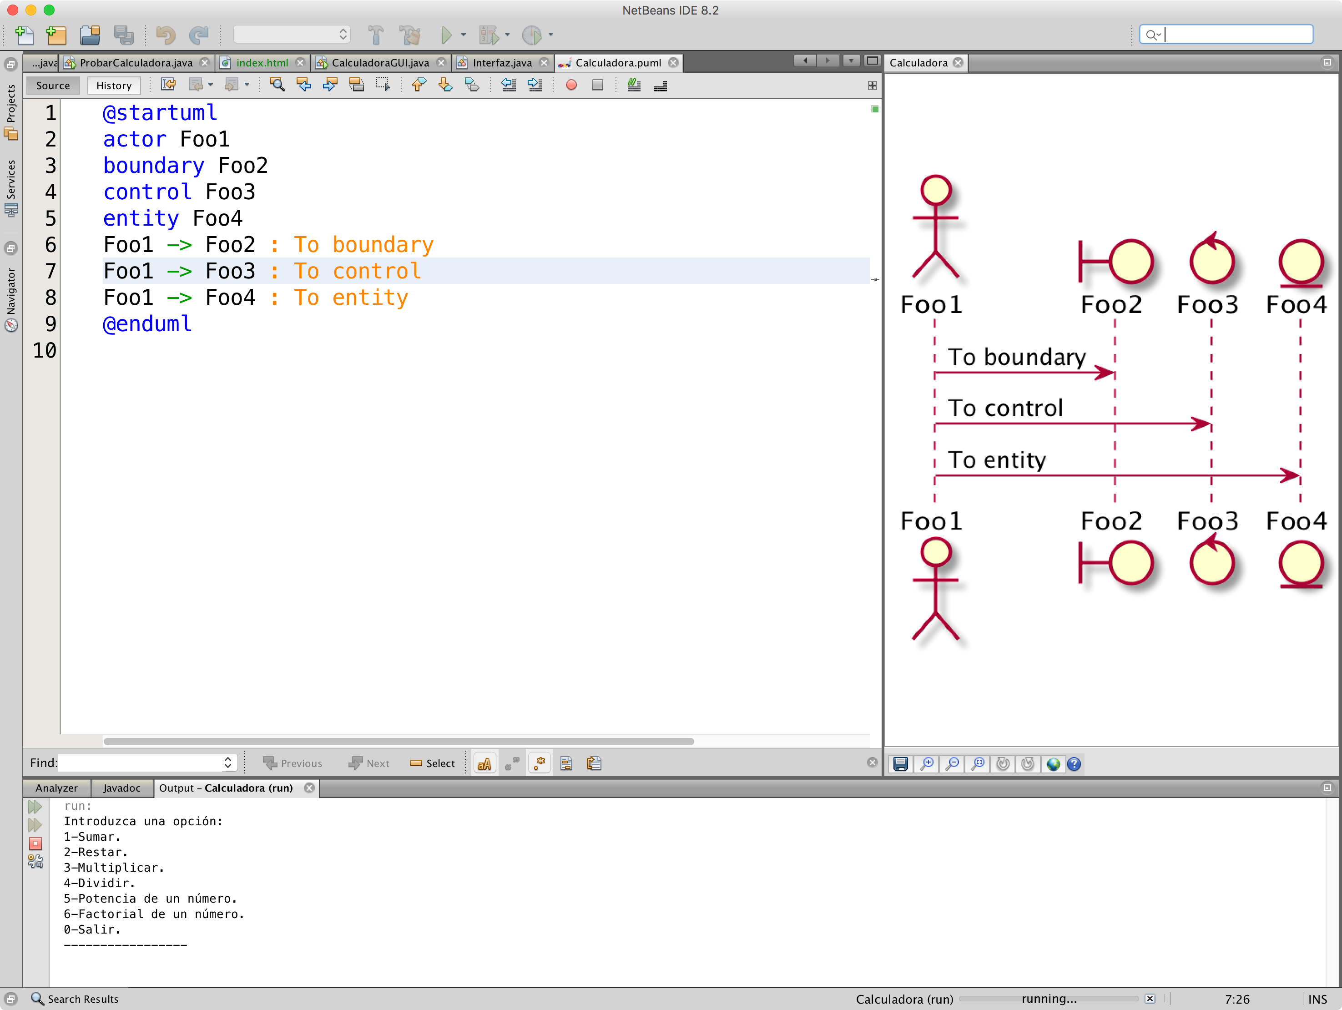Switch to the Javadoc panel tab
This screenshot has height=1010, width=1342.
tap(121, 788)
